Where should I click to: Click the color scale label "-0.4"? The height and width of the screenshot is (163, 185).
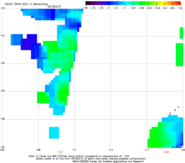[157, 8]
